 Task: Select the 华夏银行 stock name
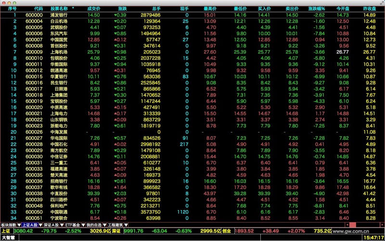tap(59, 77)
